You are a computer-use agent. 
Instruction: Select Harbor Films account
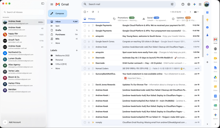23,84
